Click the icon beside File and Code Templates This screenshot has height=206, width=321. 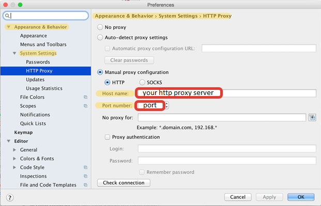[x=86, y=185]
